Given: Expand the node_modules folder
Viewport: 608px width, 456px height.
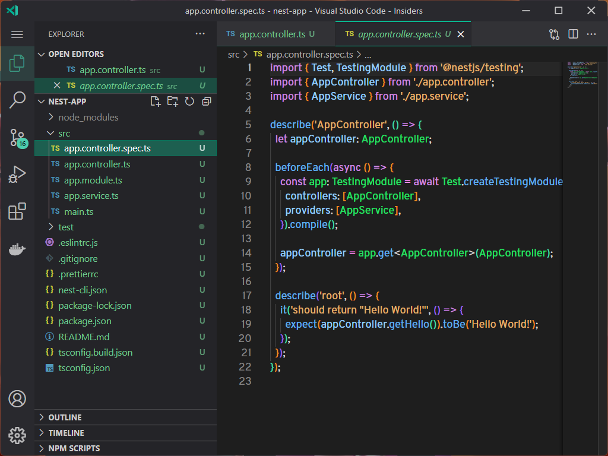Looking at the screenshot, I should tap(88, 117).
